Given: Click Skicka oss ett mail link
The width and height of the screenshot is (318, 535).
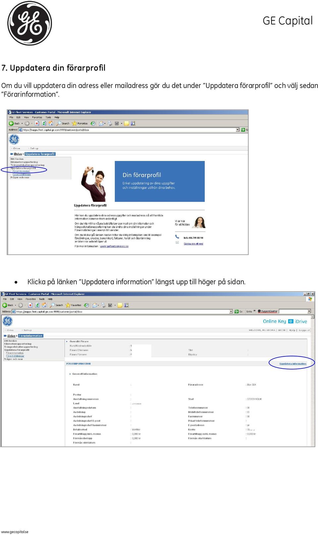Looking at the screenshot, I should 193,244.
